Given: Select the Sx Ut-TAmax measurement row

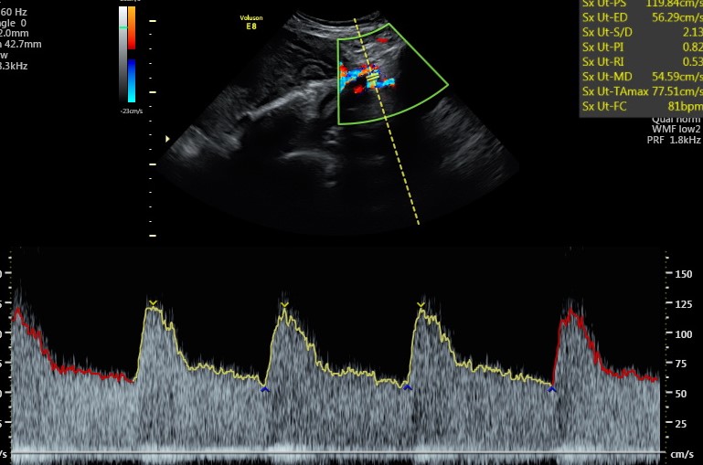Looking at the screenshot, I should (640, 92).
